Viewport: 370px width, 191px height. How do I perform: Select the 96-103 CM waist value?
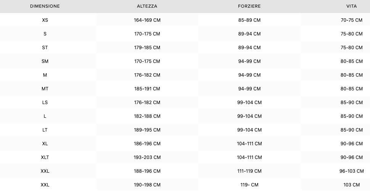click(x=351, y=171)
